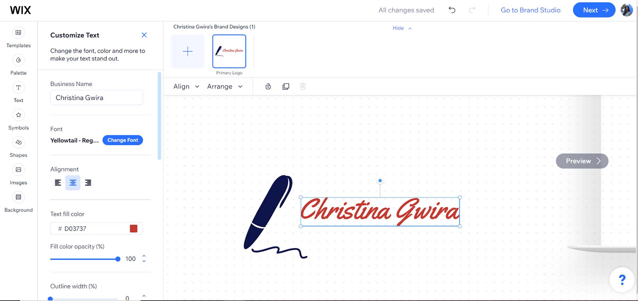638x301 pixels.
Task: Click the rotation handle above the text
Action: pos(380,181)
